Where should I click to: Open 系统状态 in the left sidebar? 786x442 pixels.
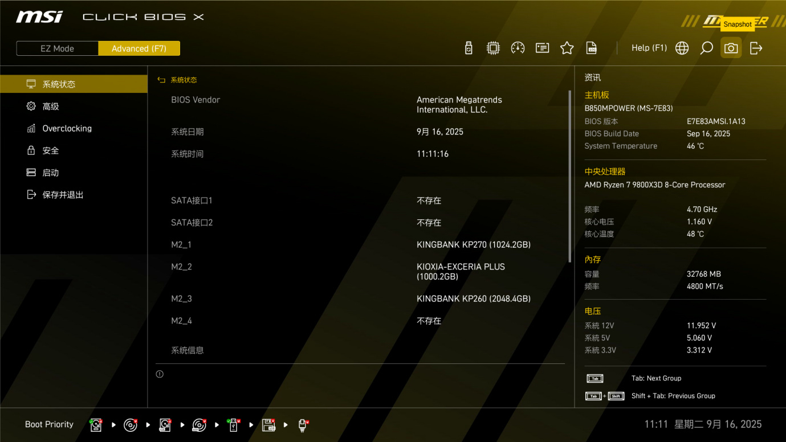(x=74, y=84)
